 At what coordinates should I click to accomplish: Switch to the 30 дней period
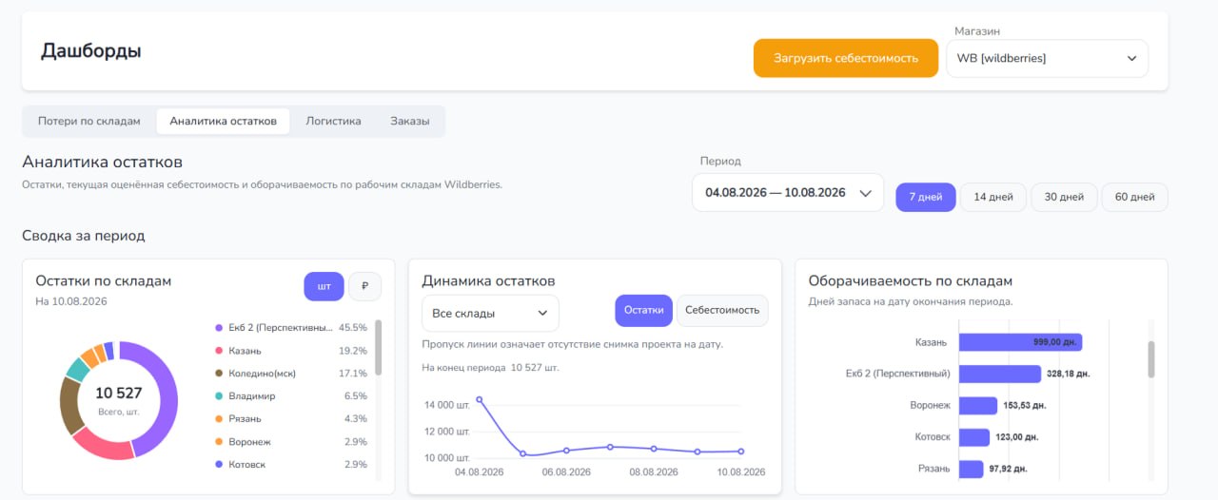1064,197
